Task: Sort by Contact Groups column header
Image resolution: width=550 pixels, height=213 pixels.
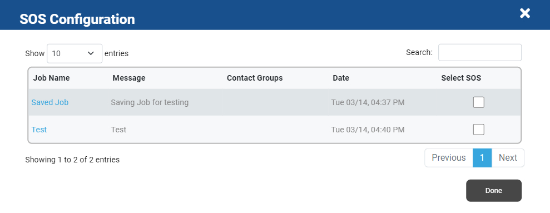Action: pos(255,78)
